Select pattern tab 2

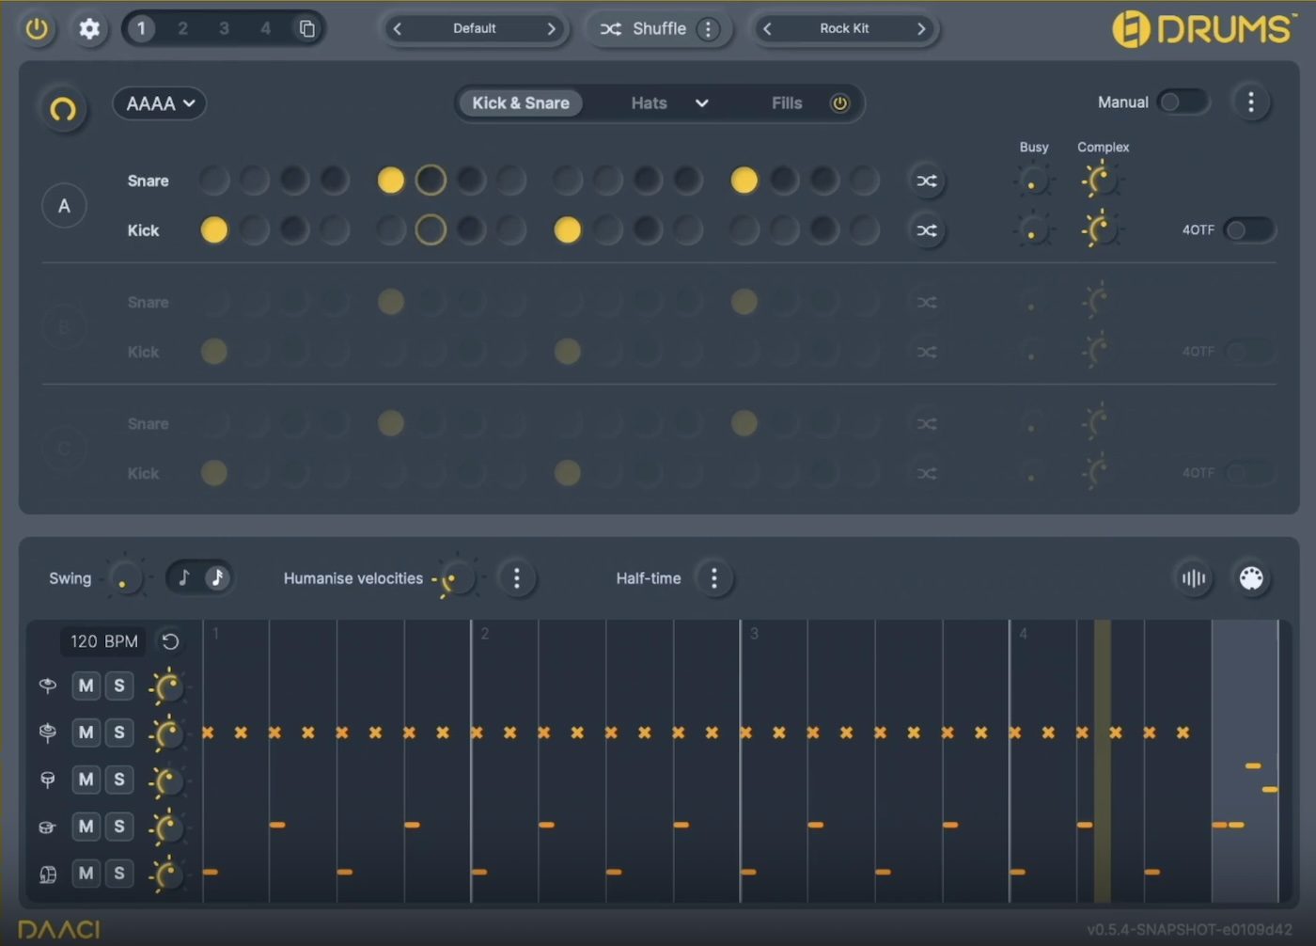[182, 28]
